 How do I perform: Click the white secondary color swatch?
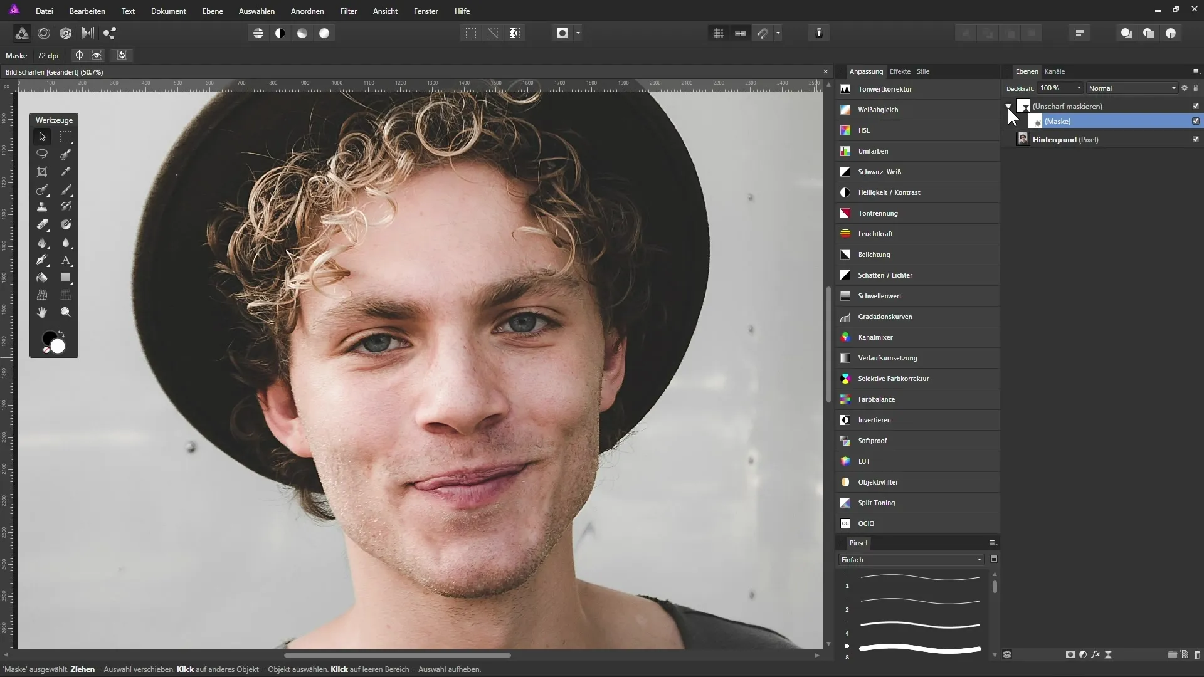tap(58, 347)
